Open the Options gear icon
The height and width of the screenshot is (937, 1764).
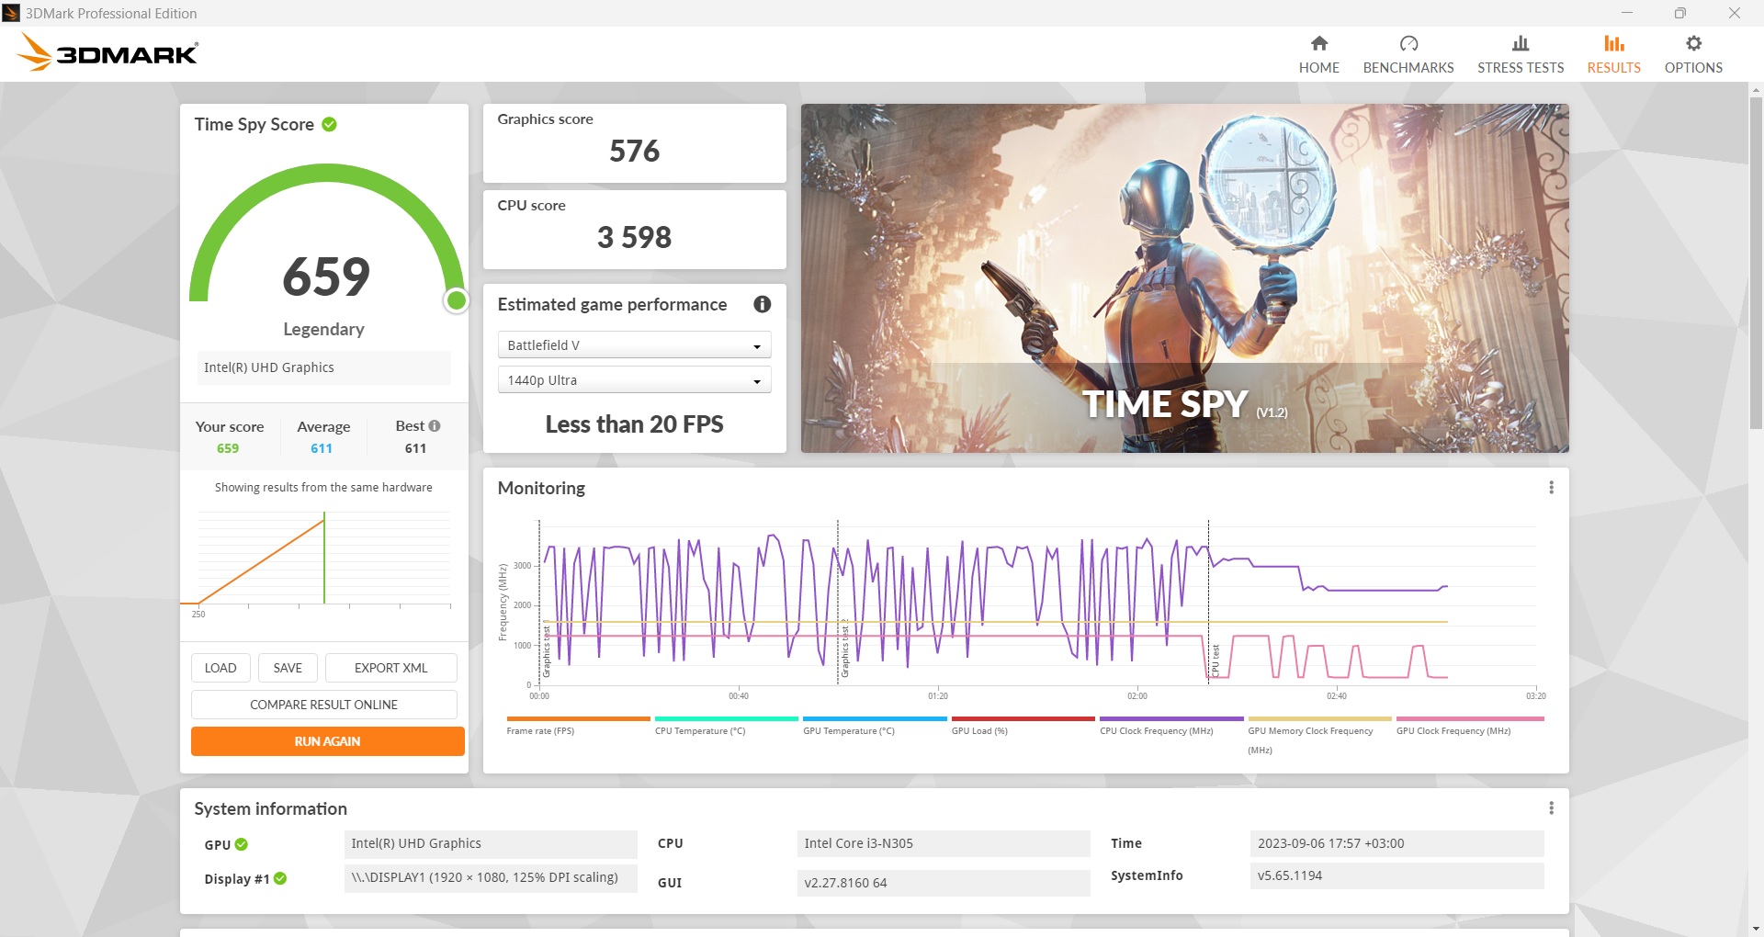(x=1692, y=44)
